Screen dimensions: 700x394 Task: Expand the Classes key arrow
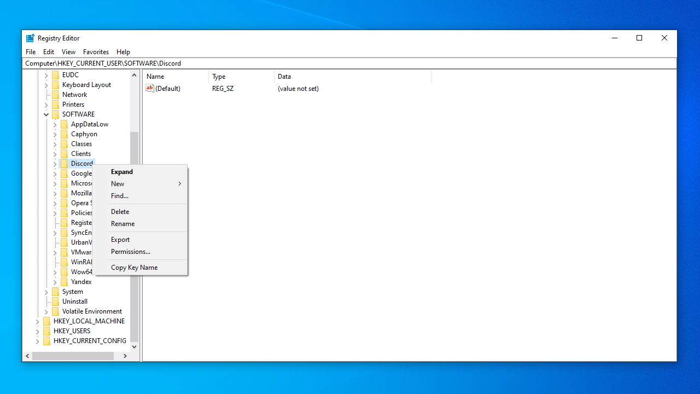(55, 144)
